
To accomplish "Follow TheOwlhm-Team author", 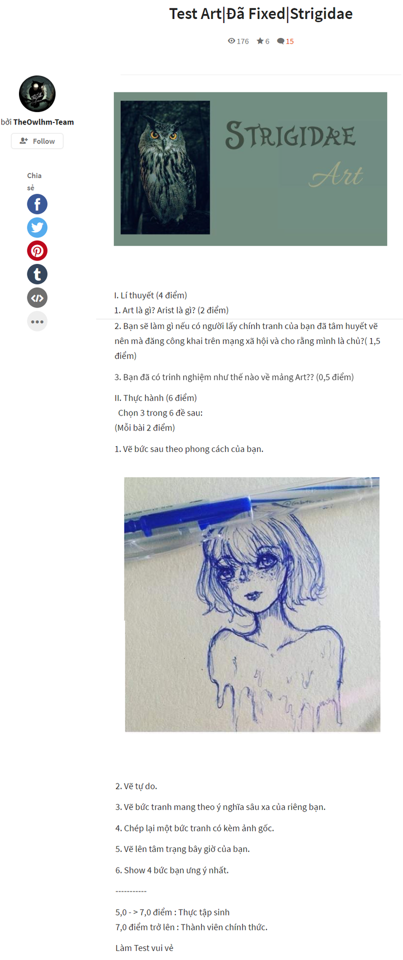I will [x=37, y=141].
